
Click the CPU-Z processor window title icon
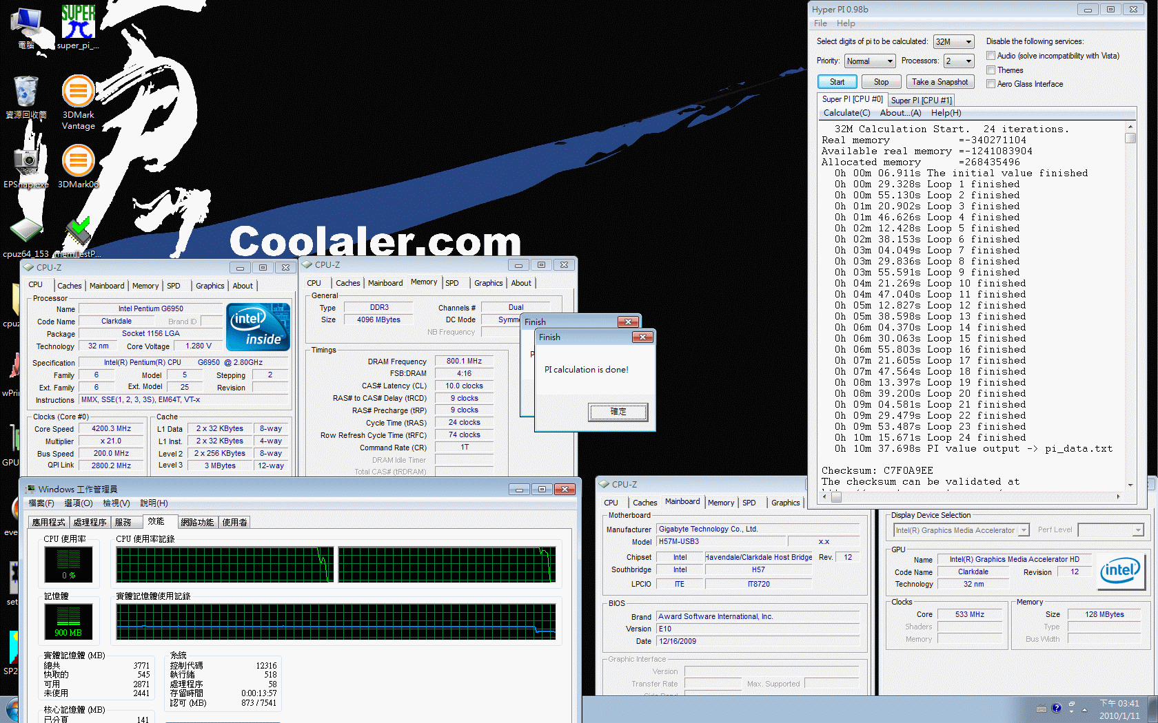pos(28,267)
